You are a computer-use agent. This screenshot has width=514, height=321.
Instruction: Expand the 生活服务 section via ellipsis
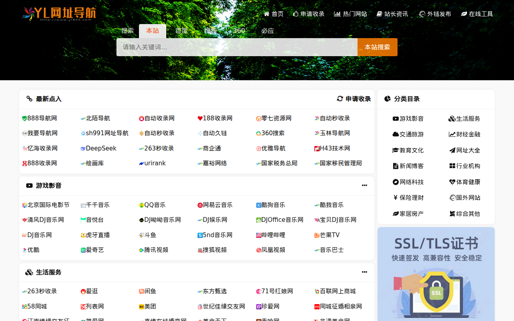(364, 272)
